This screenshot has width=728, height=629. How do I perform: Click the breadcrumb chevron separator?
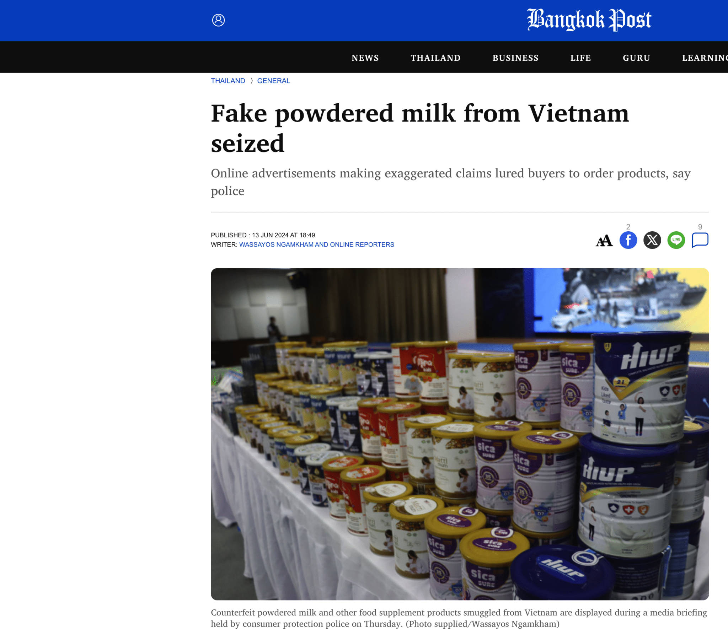point(251,81)
